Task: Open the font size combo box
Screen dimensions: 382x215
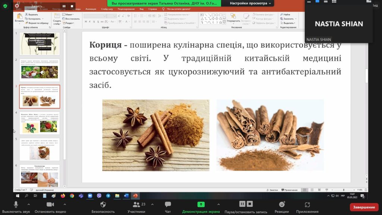Action: (x=112, y=16)
